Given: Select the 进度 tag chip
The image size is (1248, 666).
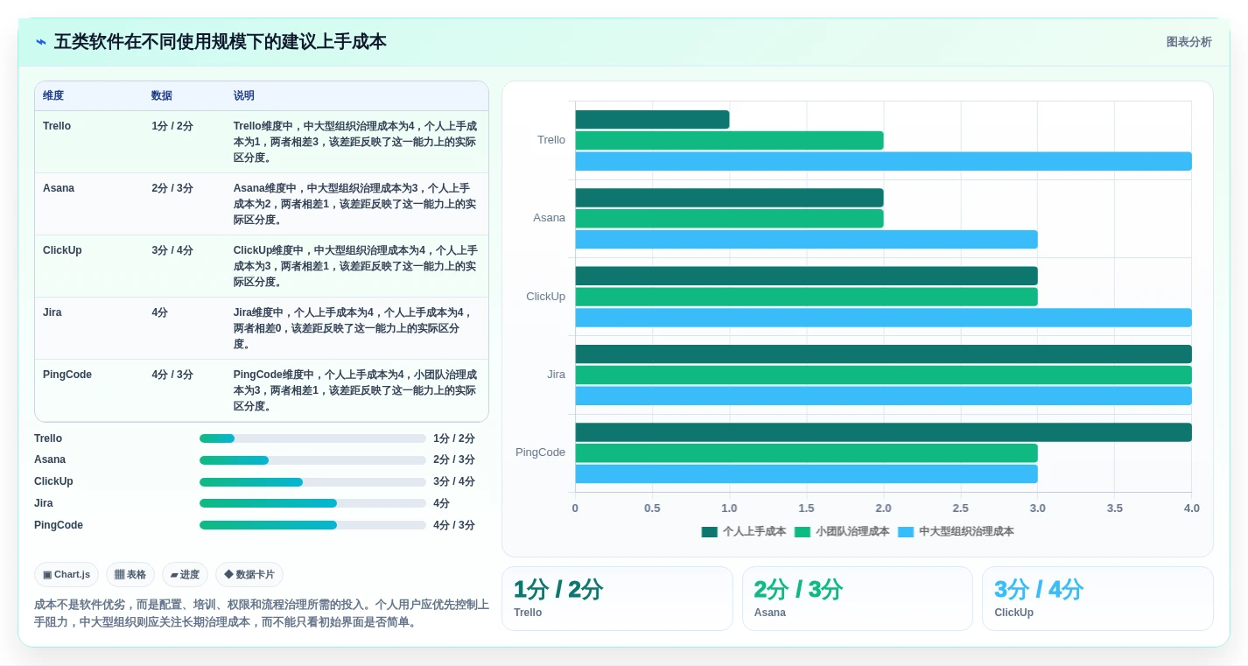Looking at the screenshot, I should (x=185, y=575).
